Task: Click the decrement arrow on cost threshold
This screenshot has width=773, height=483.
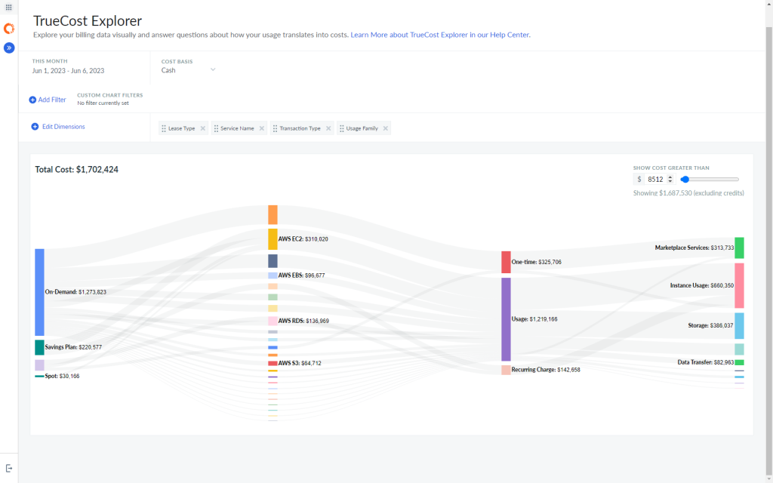Action: pyautogui.click(x=670, y=182)
